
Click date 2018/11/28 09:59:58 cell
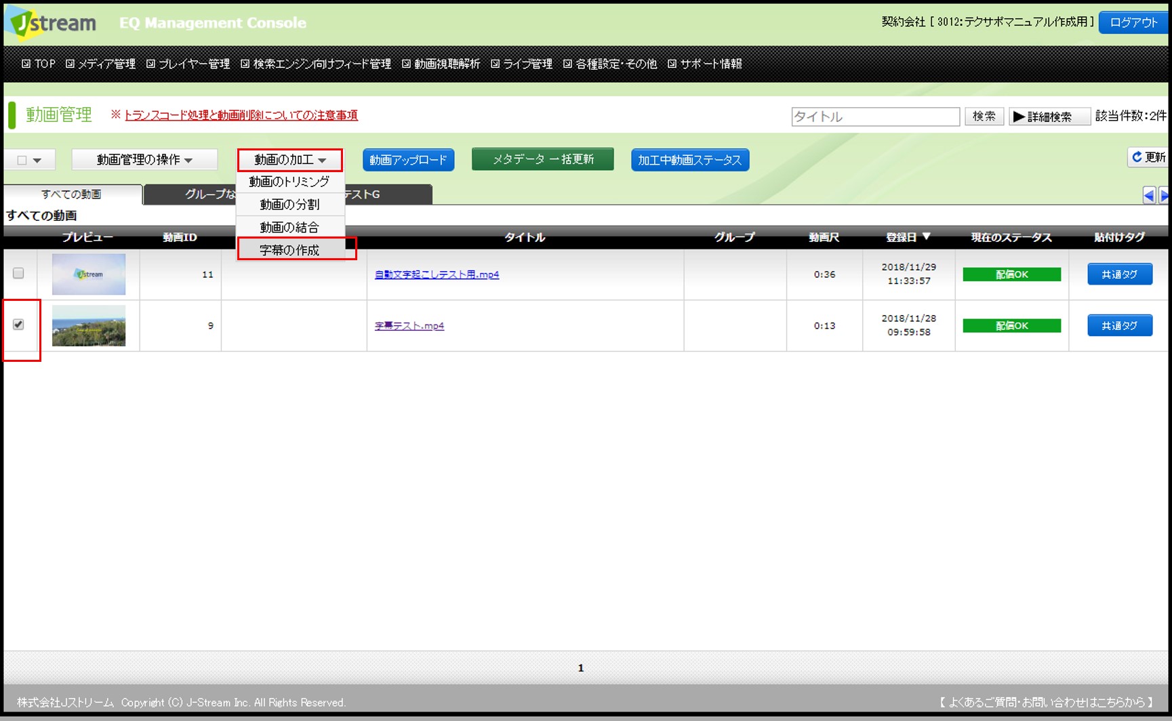click(x=909, y=325)
